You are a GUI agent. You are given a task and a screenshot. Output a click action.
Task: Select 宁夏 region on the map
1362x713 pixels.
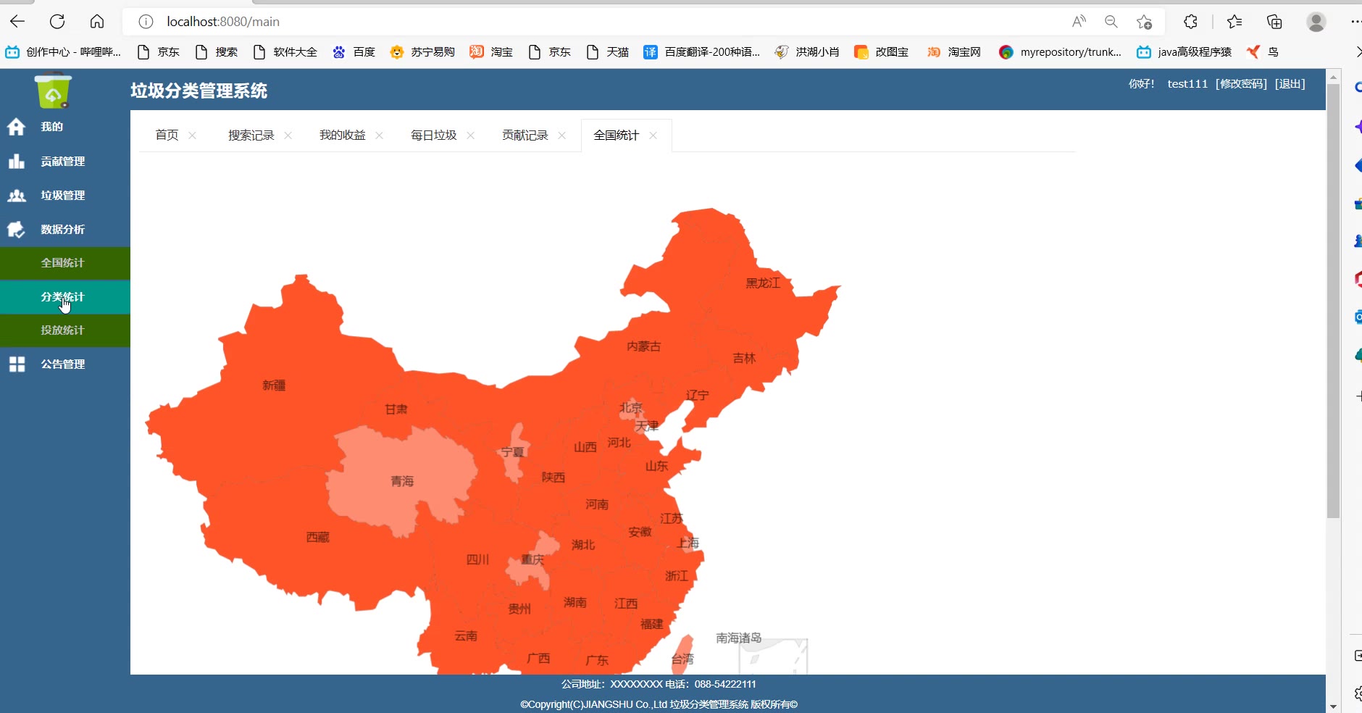point(513,452)
